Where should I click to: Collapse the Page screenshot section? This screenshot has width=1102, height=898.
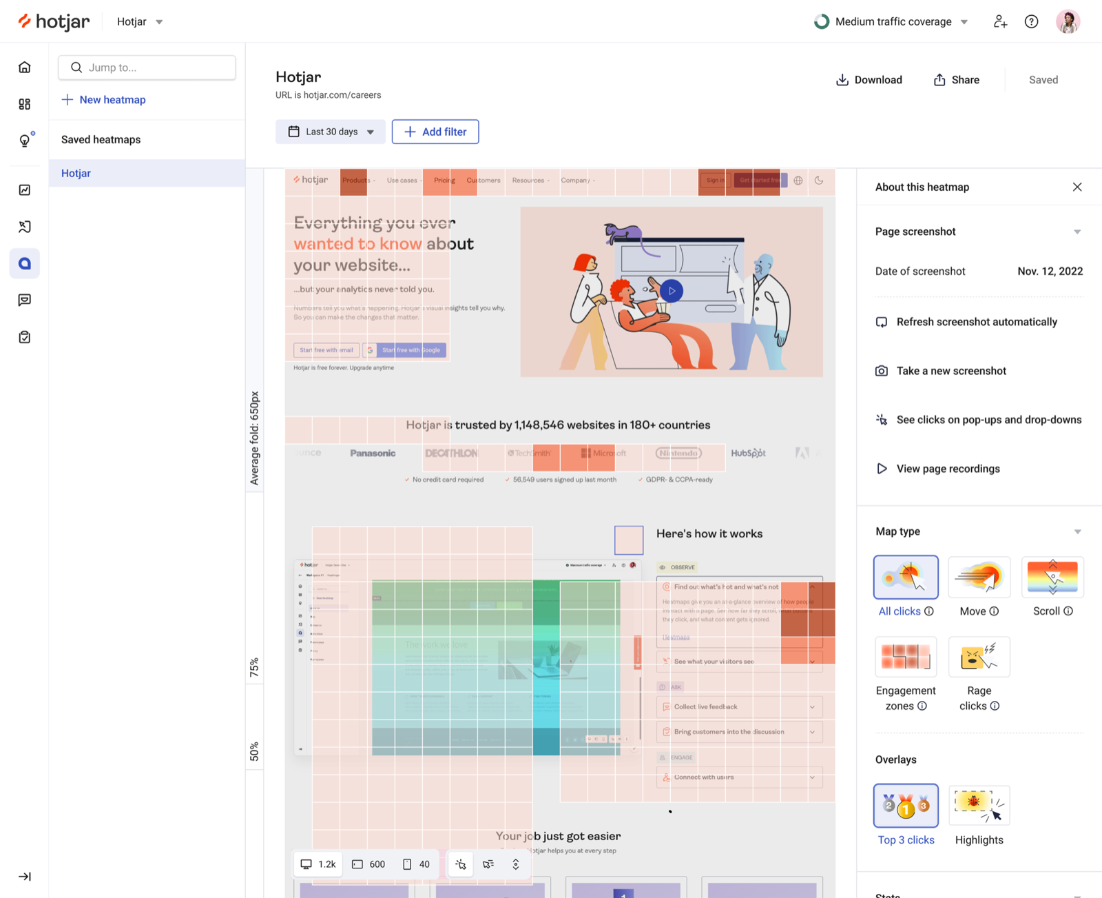pos(1077,232)
